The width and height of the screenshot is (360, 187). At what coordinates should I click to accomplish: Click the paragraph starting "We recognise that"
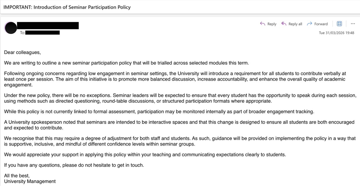pyautogui.click(x=180, y=141)
